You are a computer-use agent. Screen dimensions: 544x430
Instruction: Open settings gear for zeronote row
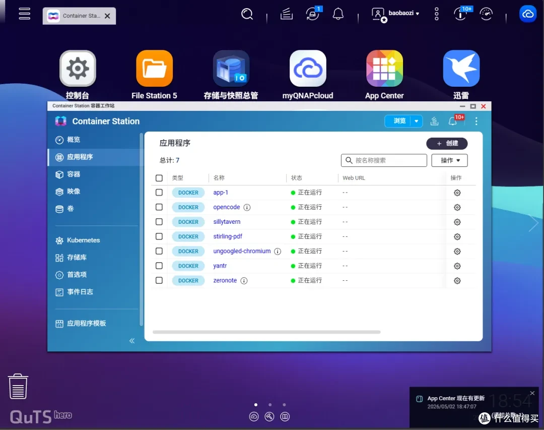point(457,281)
